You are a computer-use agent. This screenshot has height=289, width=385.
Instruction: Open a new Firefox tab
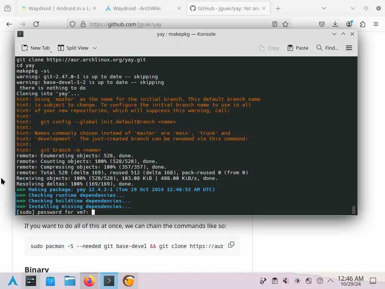[278, 9]
